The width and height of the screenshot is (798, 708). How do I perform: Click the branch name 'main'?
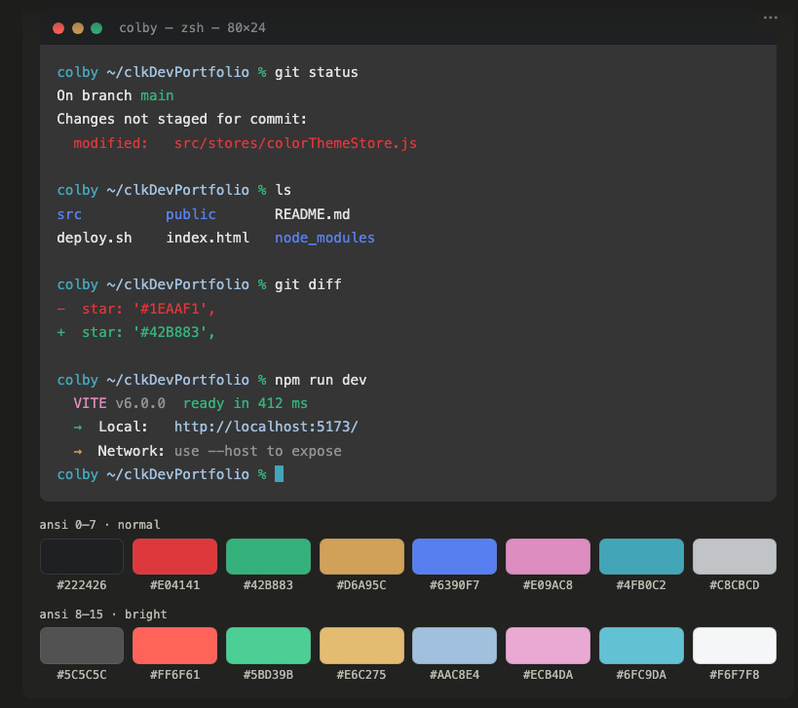[157, 95]
